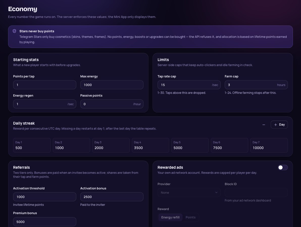Toggle the Rewarded ads switch
Screen dimensions: 301x227
283,167
